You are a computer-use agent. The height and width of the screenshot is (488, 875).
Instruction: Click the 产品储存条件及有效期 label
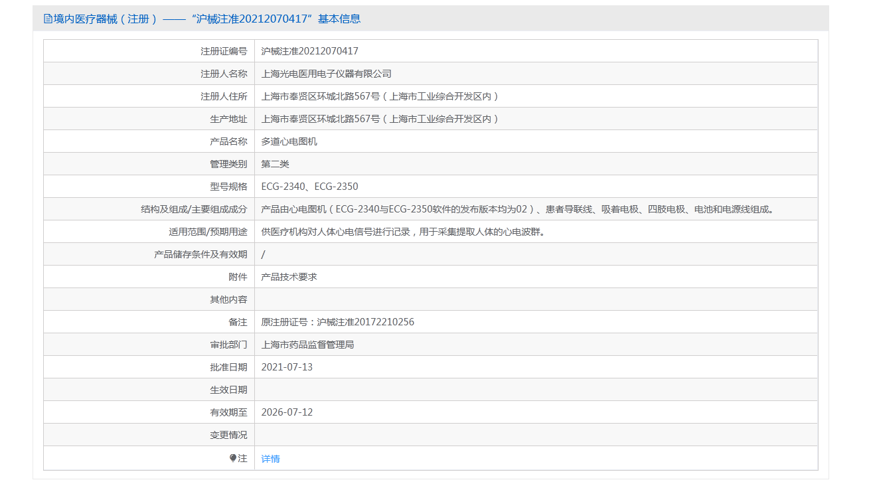coord(201,254)
